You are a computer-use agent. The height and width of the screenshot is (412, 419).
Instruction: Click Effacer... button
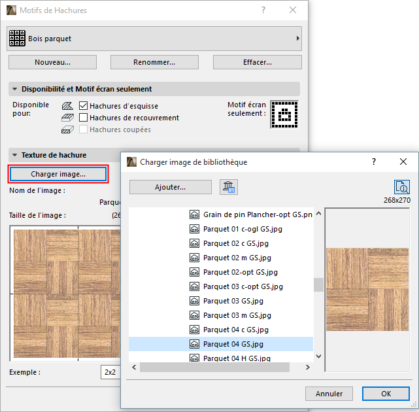point(258,62)
